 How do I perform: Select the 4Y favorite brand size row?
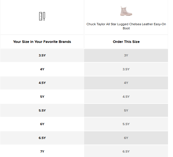(x=42, y=69)
